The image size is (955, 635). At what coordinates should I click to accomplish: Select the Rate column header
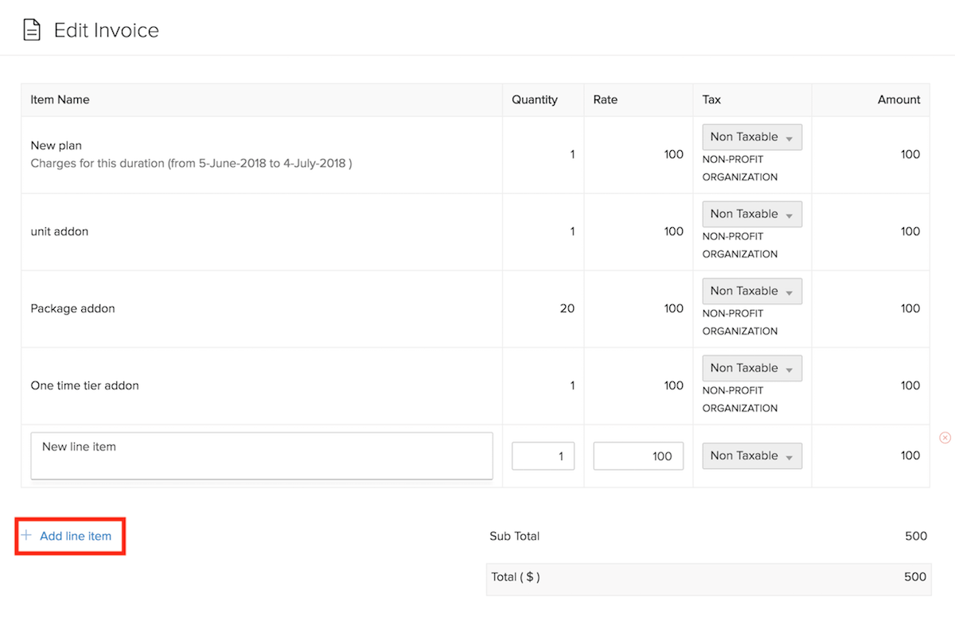(605, 100)
